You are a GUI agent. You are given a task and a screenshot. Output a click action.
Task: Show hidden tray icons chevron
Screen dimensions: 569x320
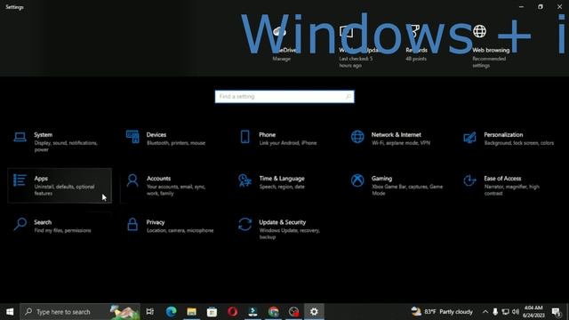pos(485,312)
